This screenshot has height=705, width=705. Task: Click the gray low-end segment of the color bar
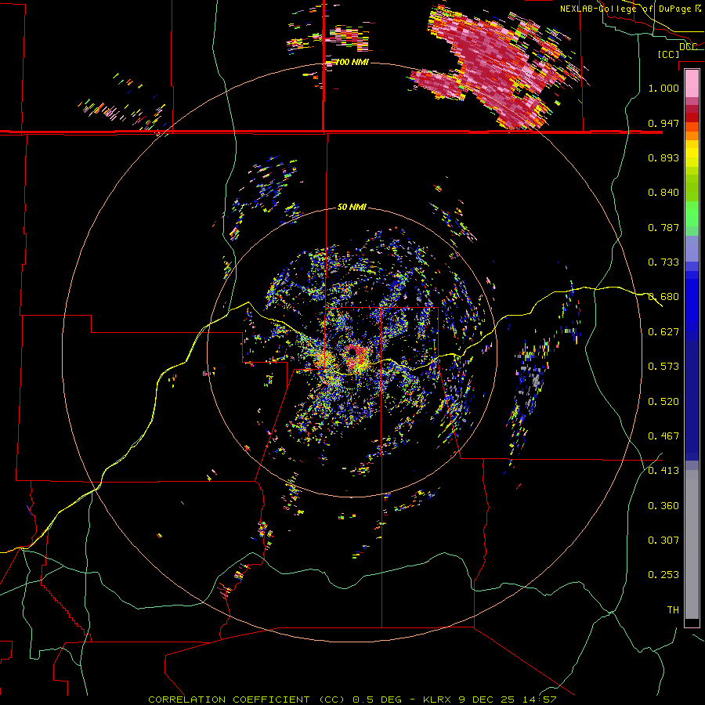tap(692, 544)
